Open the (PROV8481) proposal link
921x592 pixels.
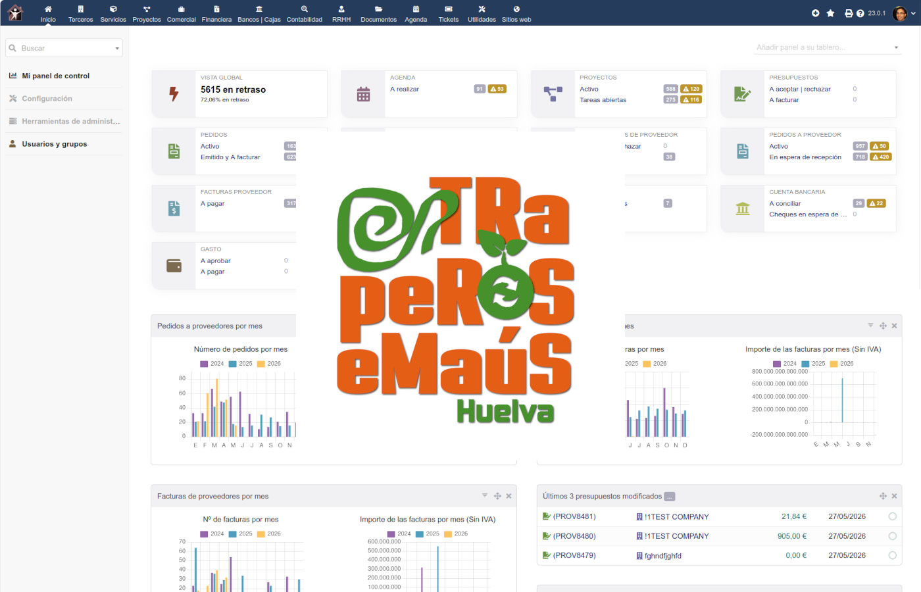574,516
